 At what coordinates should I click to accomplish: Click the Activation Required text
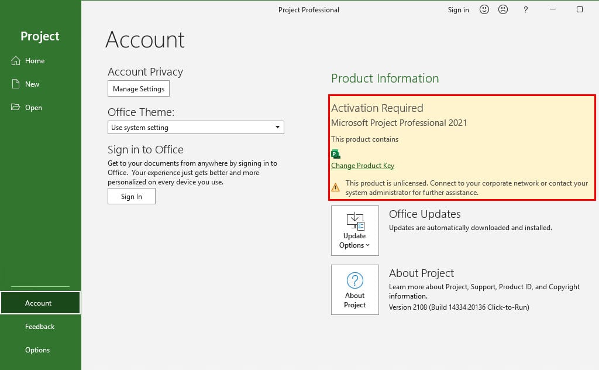[x=377, y=108]
